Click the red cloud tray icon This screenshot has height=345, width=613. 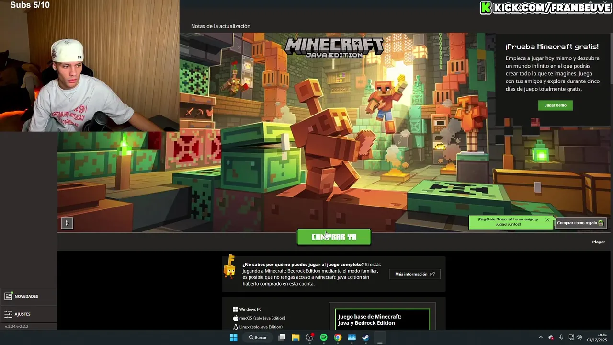pyautogui.click(x=551, y=337)
